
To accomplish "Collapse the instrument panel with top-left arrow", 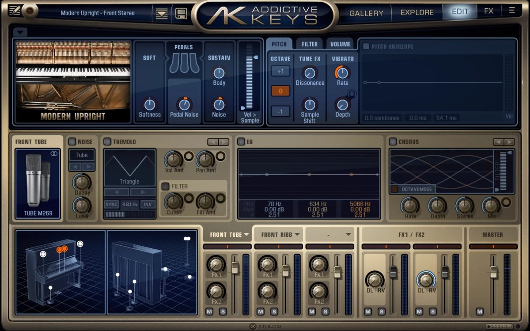I will [x=21, y=32].
